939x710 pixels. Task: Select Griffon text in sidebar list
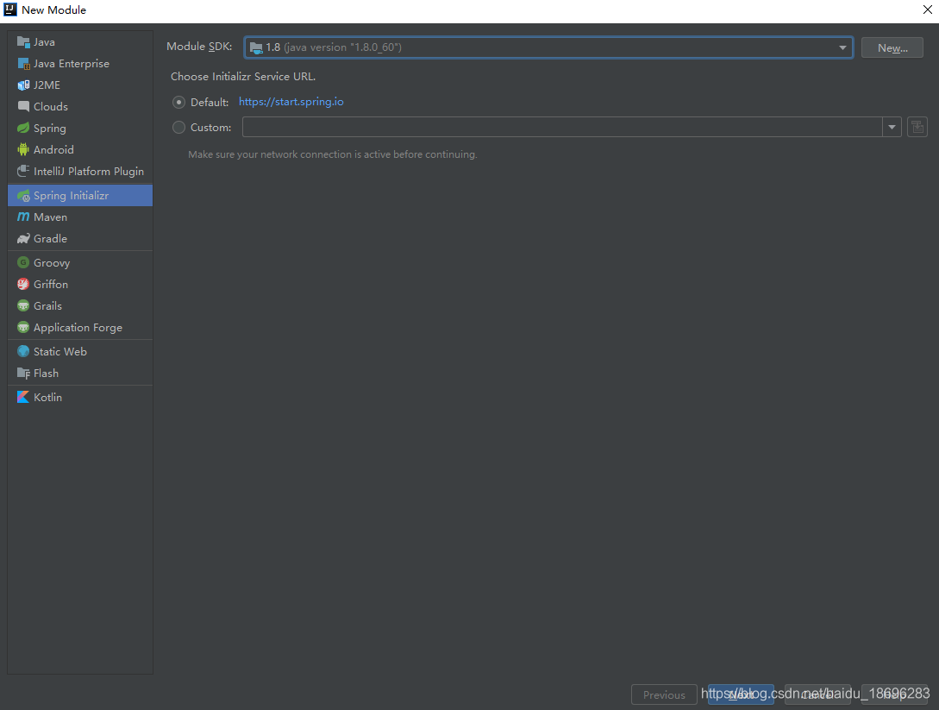pos(51,284)
